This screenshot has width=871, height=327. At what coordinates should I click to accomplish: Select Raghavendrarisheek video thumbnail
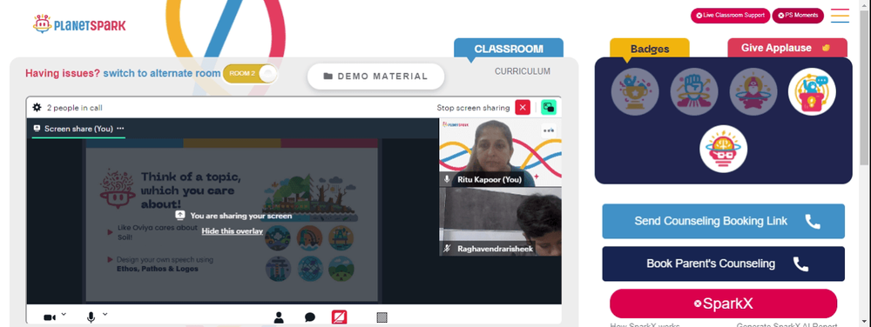coord(500,222)
